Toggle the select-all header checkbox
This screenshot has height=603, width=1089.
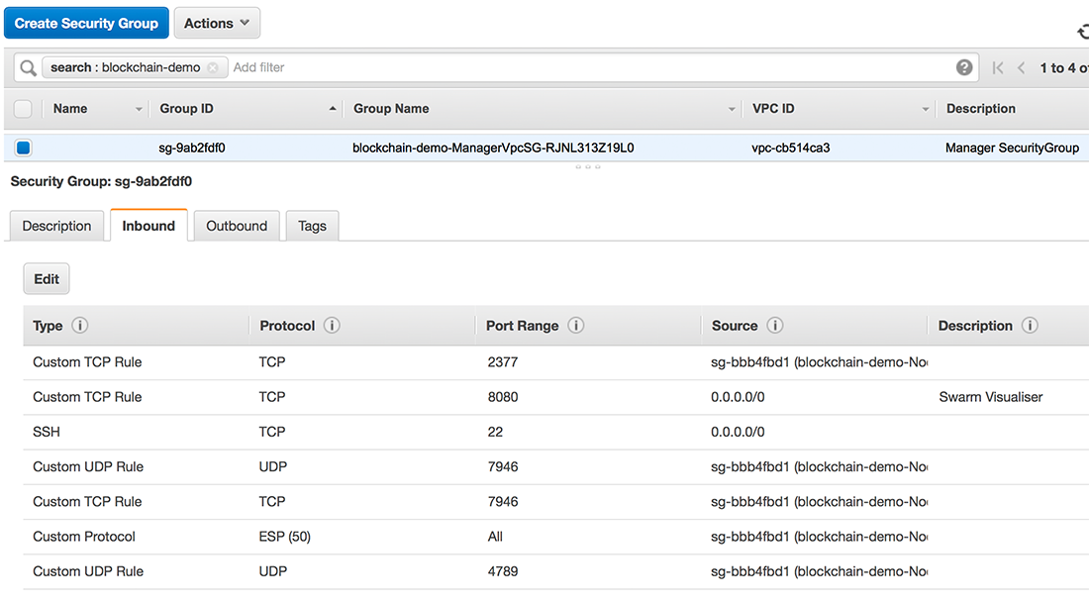[x=23, y=109]
